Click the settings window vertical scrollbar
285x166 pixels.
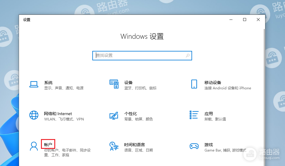click(264, 97)
